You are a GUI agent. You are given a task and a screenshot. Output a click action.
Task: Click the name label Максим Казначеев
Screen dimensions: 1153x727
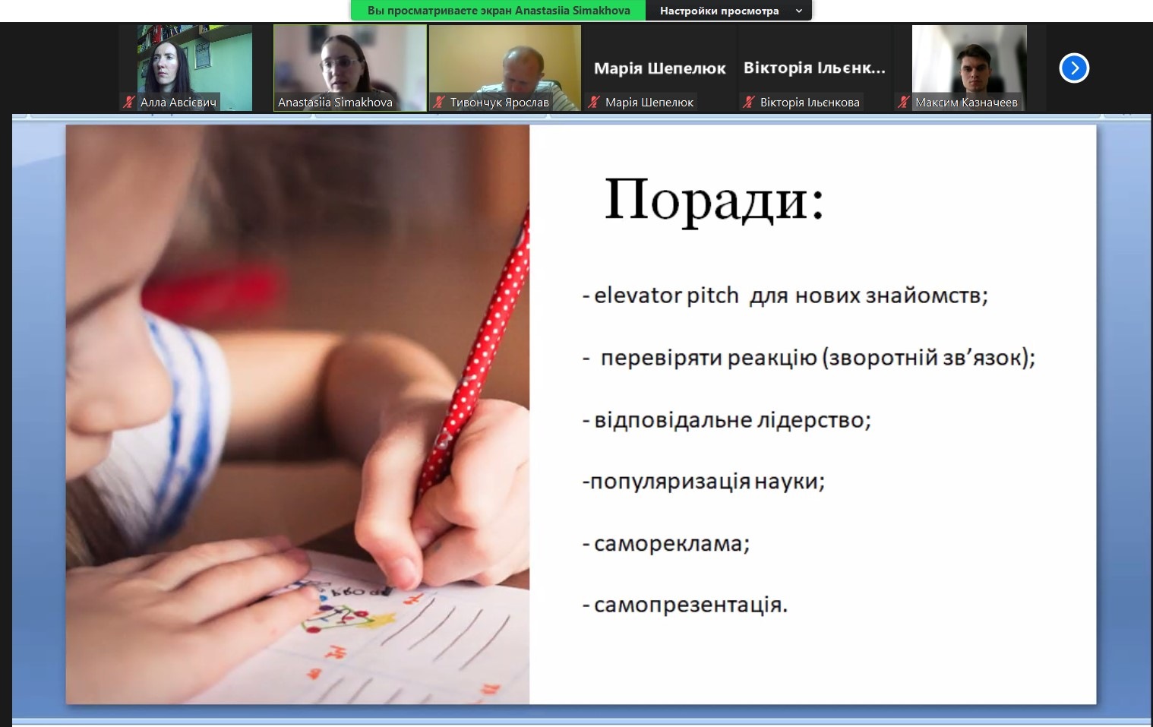[966, 103]
